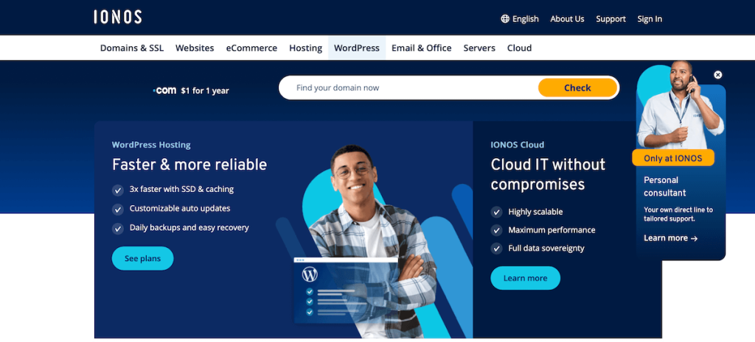Close the personal consultant popup
Viewport: 755px width, 342px height.
click(718, 75)
